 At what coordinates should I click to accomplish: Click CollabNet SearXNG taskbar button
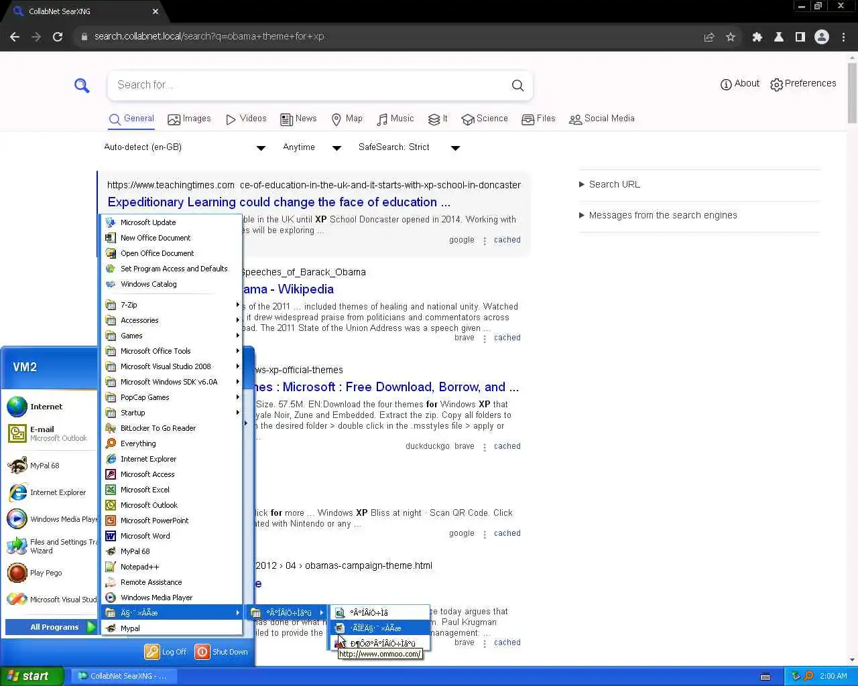point(123,676)
